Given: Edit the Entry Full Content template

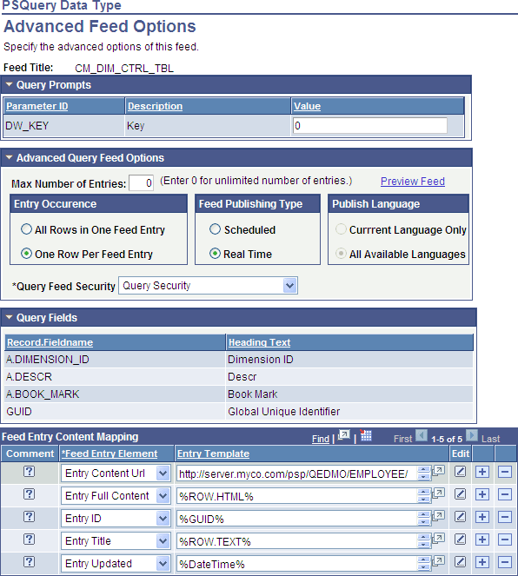Looking at the screenshot, I should (460, 494).
